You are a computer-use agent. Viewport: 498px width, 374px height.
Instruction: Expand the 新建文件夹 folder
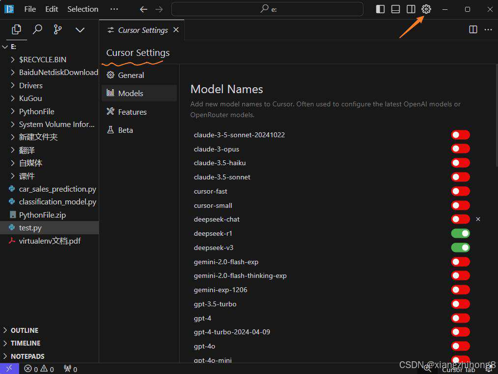click(x=50, y=137)
